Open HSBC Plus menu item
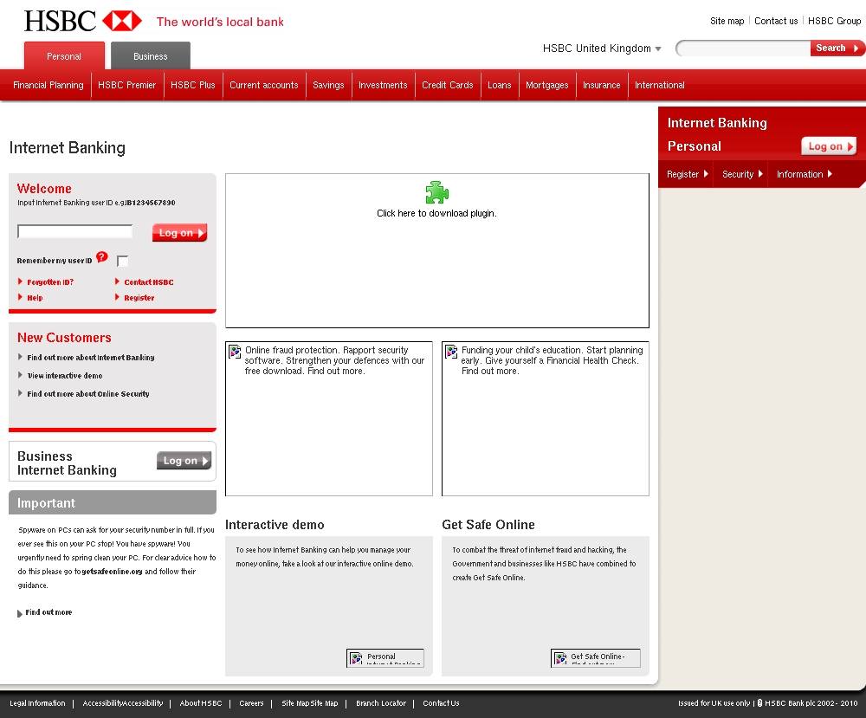The height and width of the screenshot is (718, 866). tap(193, 85)
